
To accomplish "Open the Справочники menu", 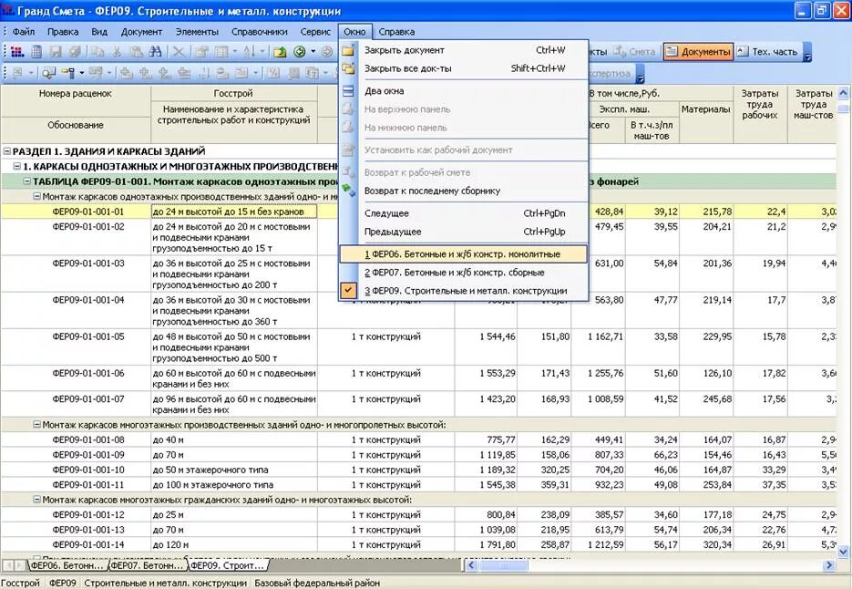I will [259, 32].
